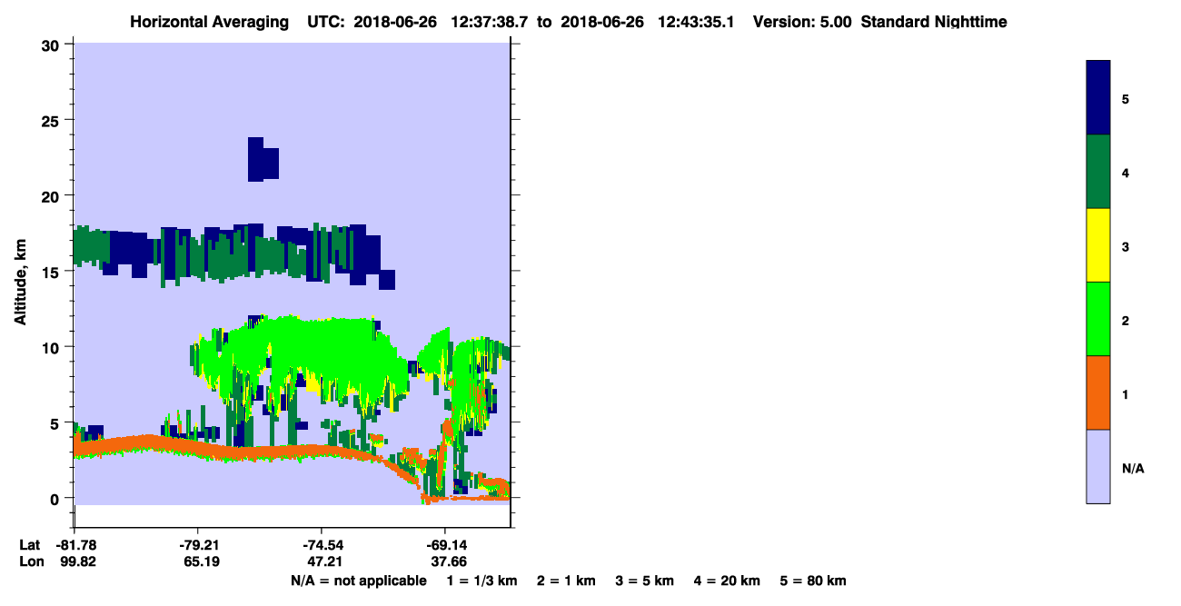
Task: Click longitude value '99.82'
Action: (x=76, y=561)
